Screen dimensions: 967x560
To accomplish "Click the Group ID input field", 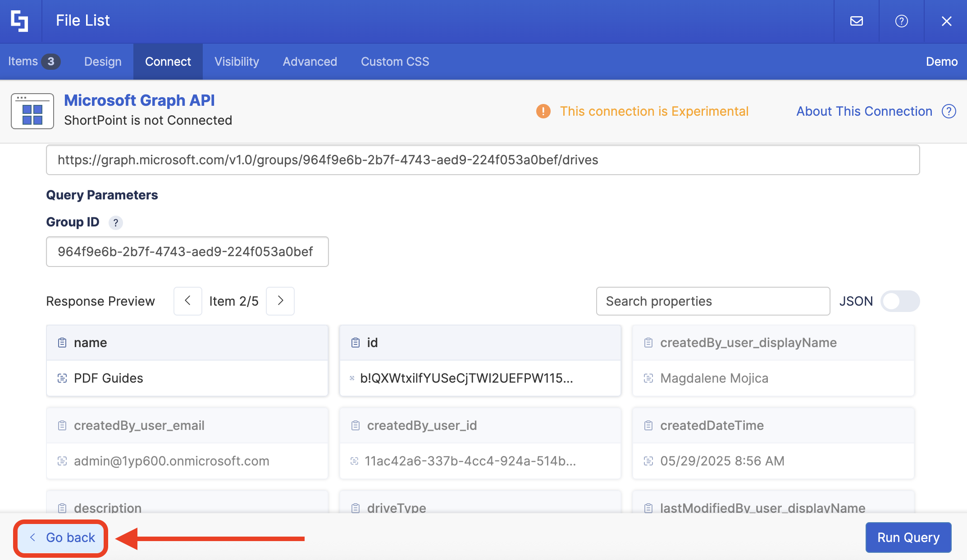I will click(x=187, y=252).
